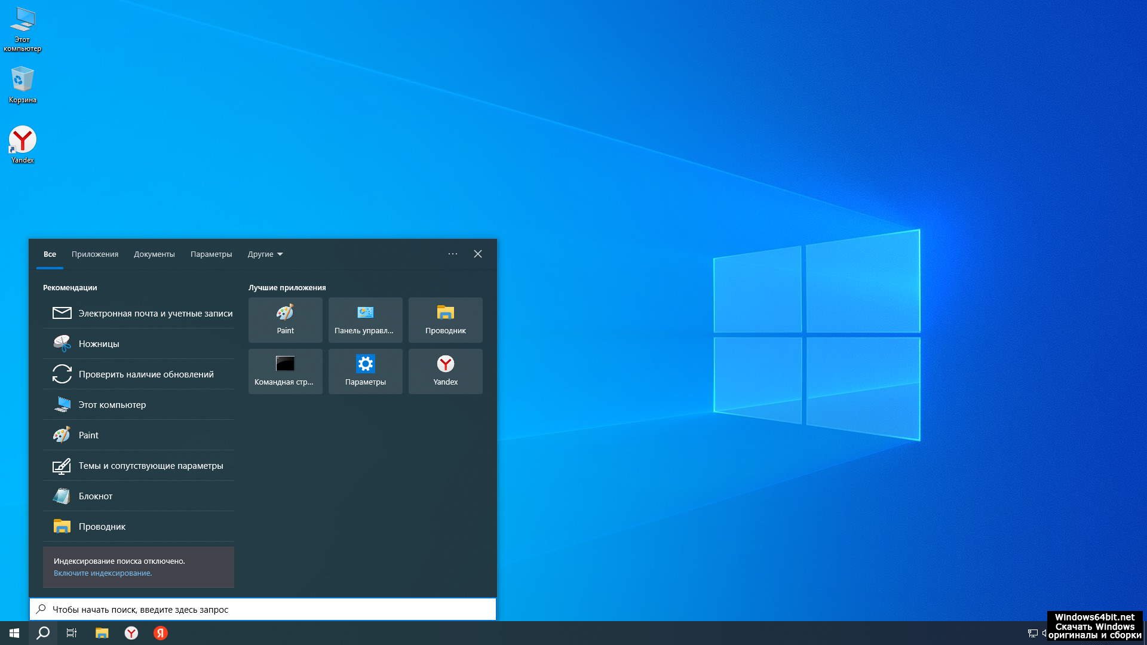Switch to Документы tab
1147x645 pixels.
154,254
